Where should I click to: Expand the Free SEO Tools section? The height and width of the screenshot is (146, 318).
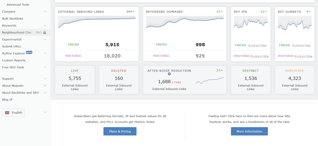click(x=45, y=67)
